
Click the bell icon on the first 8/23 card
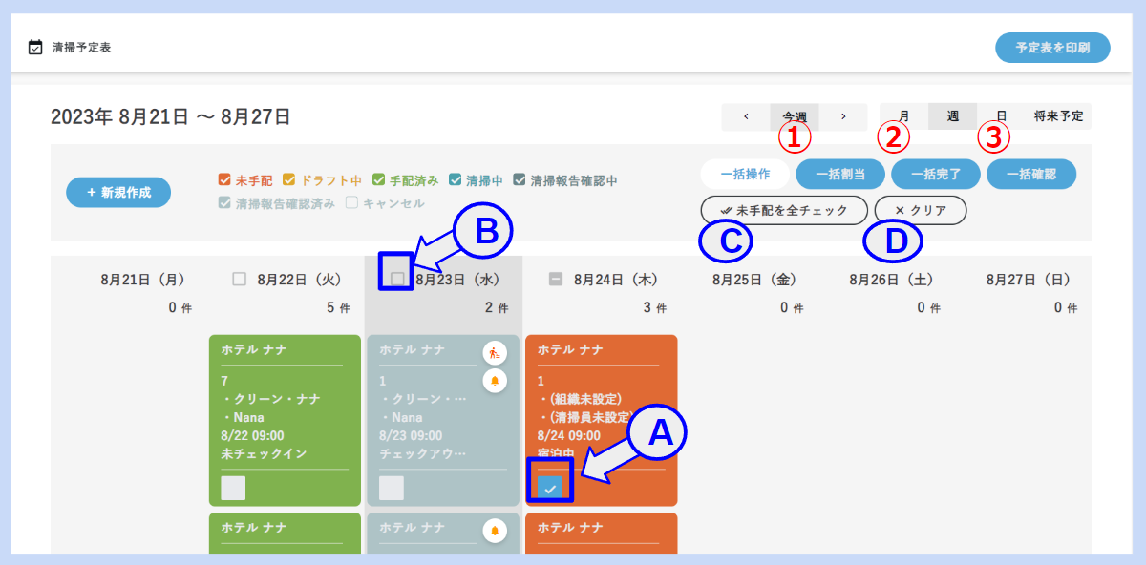[495, 381]
